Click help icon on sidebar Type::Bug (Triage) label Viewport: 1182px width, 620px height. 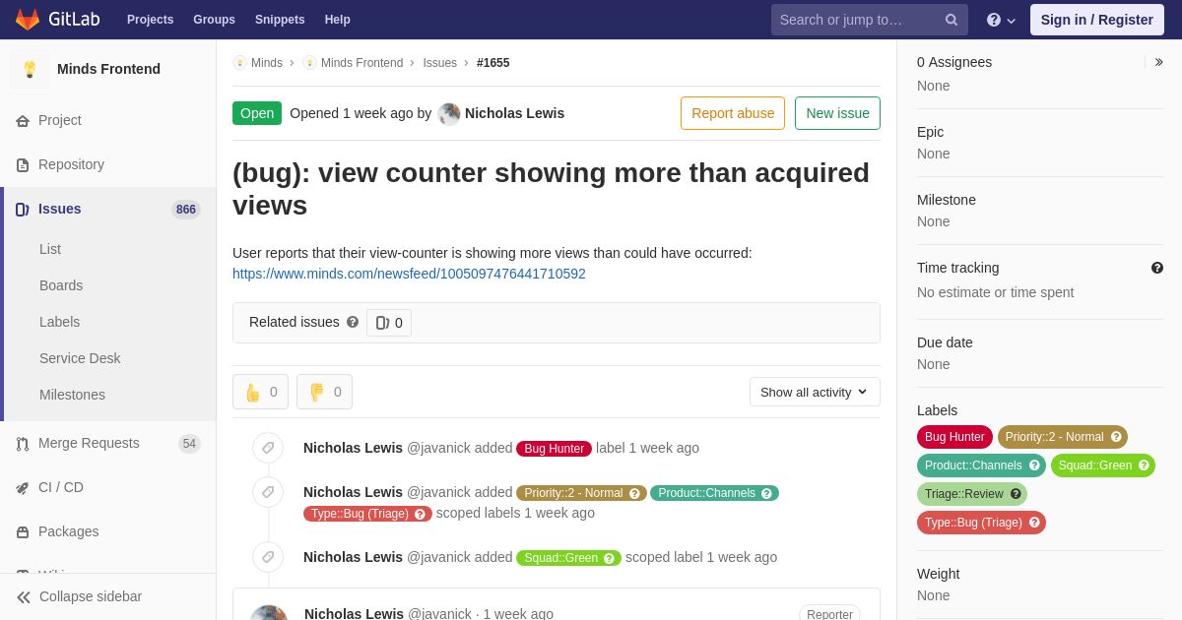(1034, 523)
